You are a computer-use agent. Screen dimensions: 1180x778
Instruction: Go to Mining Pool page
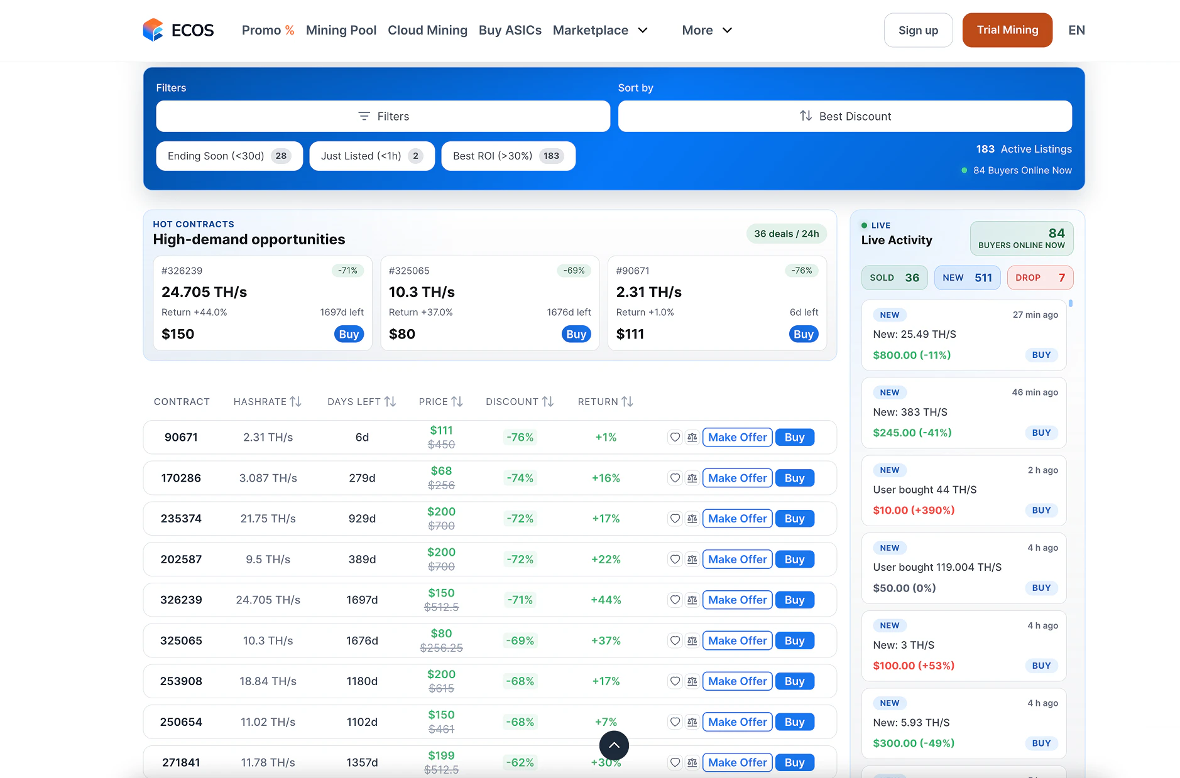pos(341,30)
